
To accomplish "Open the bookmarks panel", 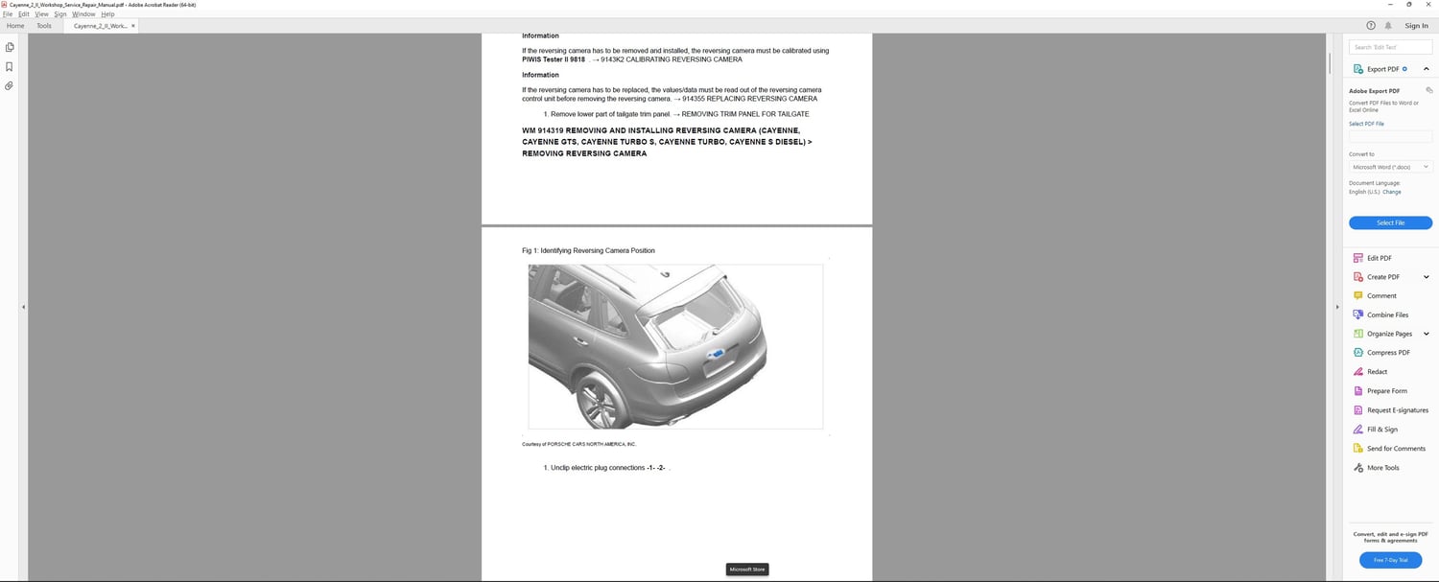I will tap(10, 67).
